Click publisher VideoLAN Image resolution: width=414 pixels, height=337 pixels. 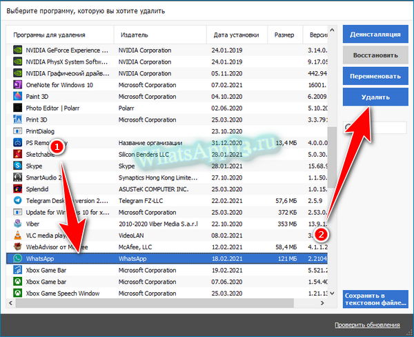(131, 235)
